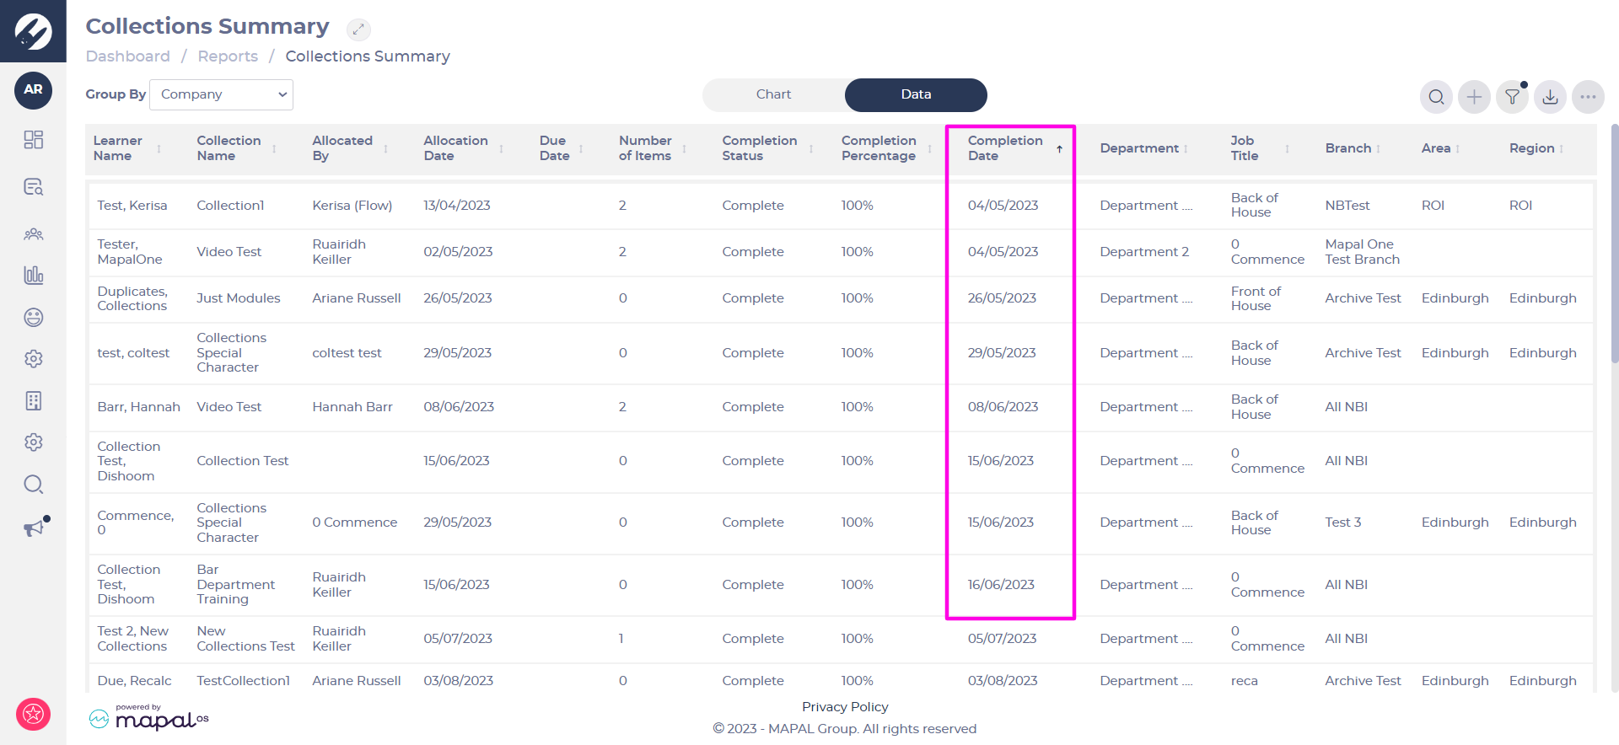Open the Privacy Policy link
1619x745 pixels.
[x=845, y=707]
